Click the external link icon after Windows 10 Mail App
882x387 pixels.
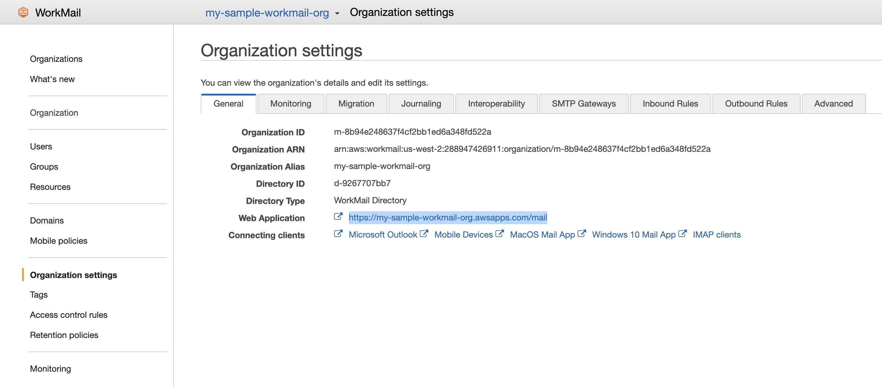click(x=682, y=234)
